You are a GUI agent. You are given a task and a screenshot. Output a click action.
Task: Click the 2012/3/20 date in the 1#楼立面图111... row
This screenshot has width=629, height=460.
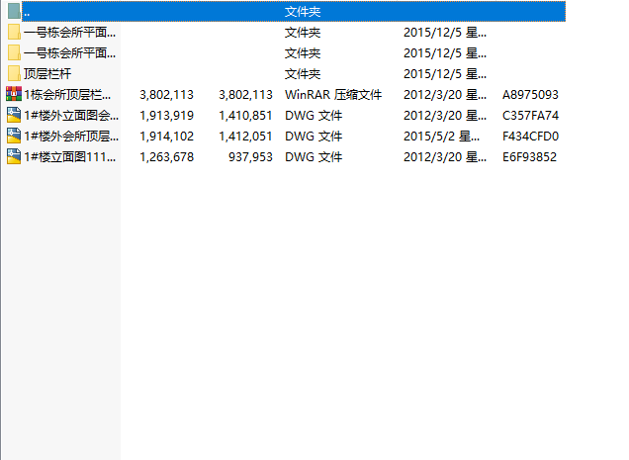pos(445,157)
